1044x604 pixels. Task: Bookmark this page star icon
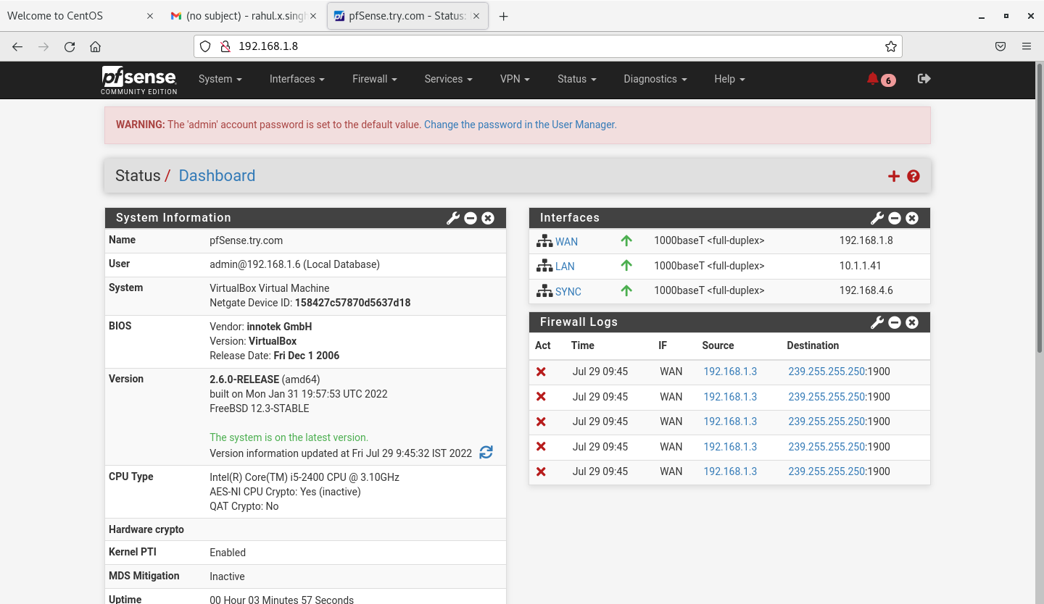[x=891, y=46]
